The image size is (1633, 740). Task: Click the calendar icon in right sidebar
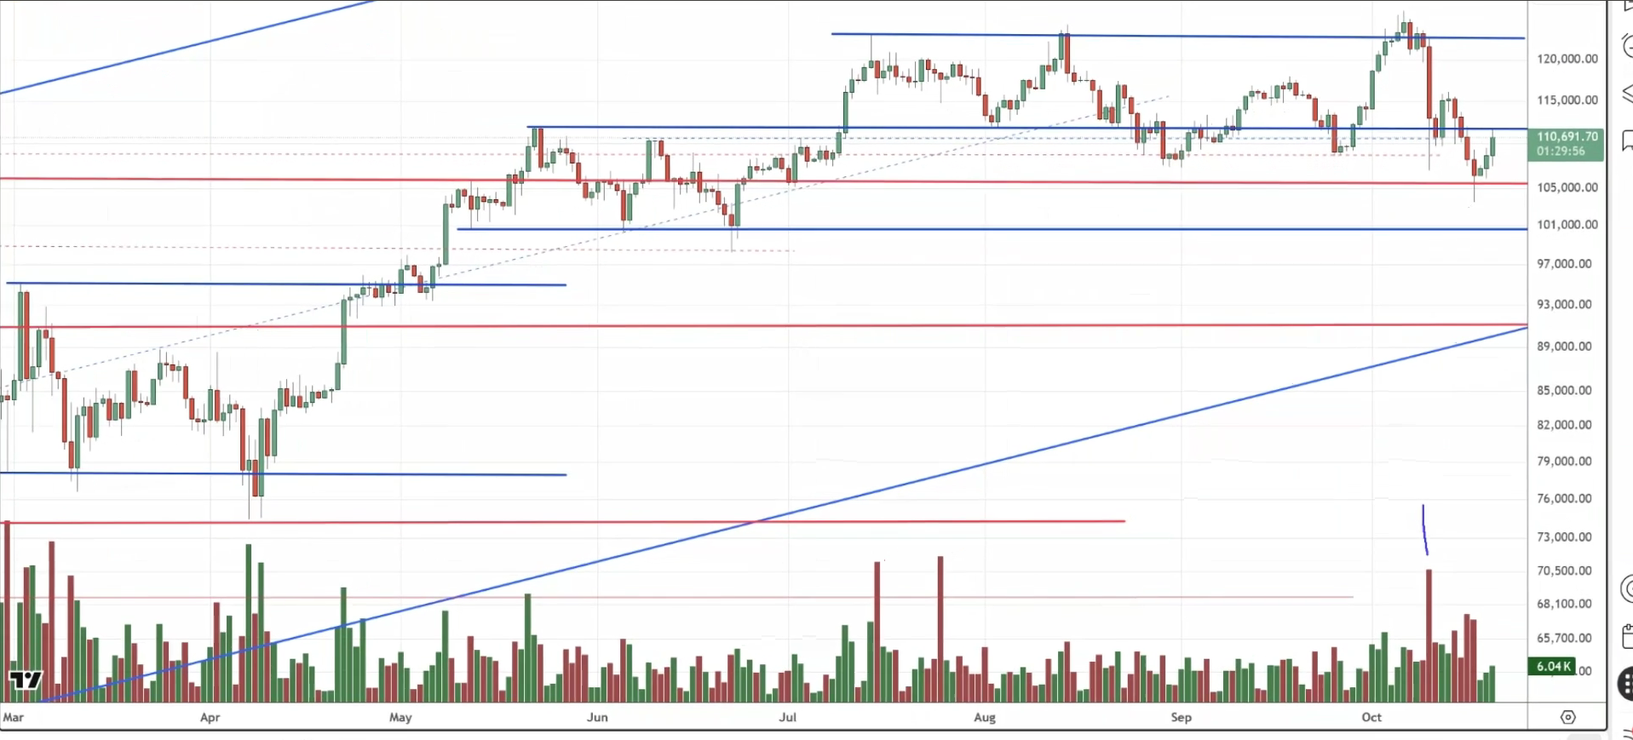[x=1626, y=636]
